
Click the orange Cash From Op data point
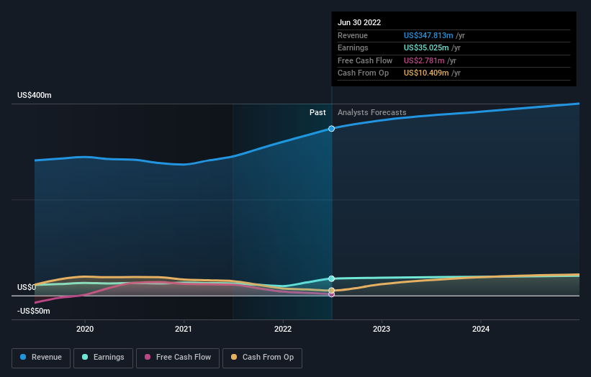click(331, 291)
